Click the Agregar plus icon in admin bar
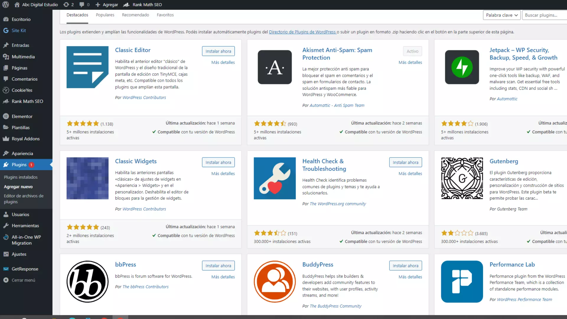Image resolution: width=567 pixels, height=319 pixels. pyautogui.click(x=98, y=5)
